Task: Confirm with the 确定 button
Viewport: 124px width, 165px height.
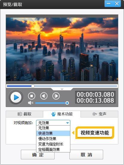Action: click(38, 155)
